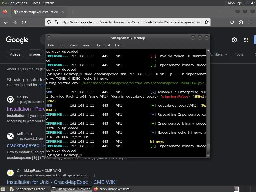Open the terminal Search menu
This screenshot has height=192, width=256.
[x=86, y=45]
